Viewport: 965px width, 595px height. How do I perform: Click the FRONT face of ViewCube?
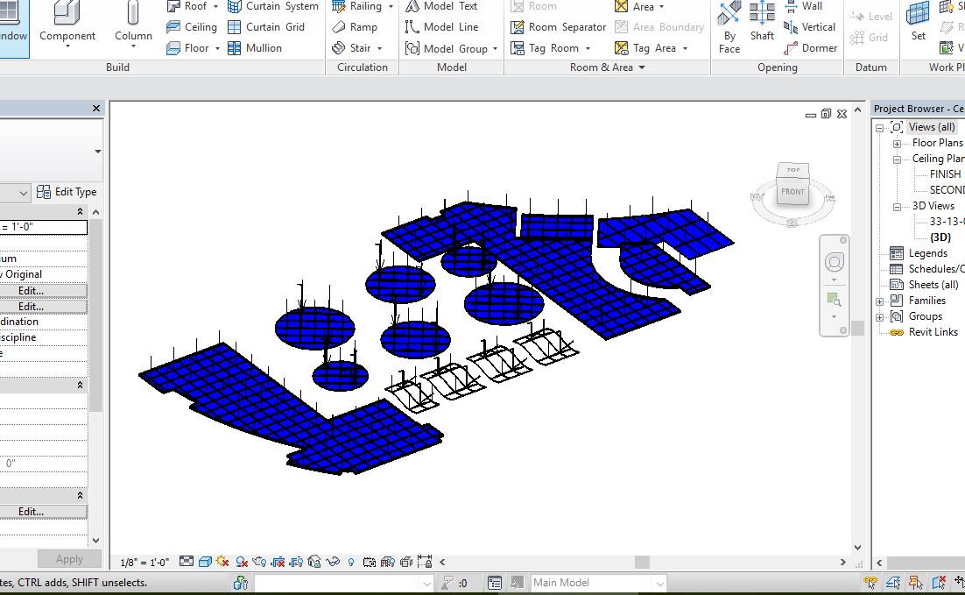792,191
